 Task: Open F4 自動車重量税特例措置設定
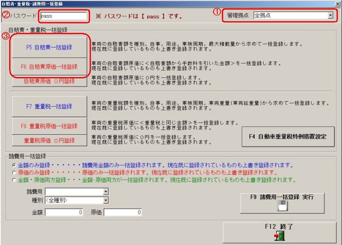(288, 136)
